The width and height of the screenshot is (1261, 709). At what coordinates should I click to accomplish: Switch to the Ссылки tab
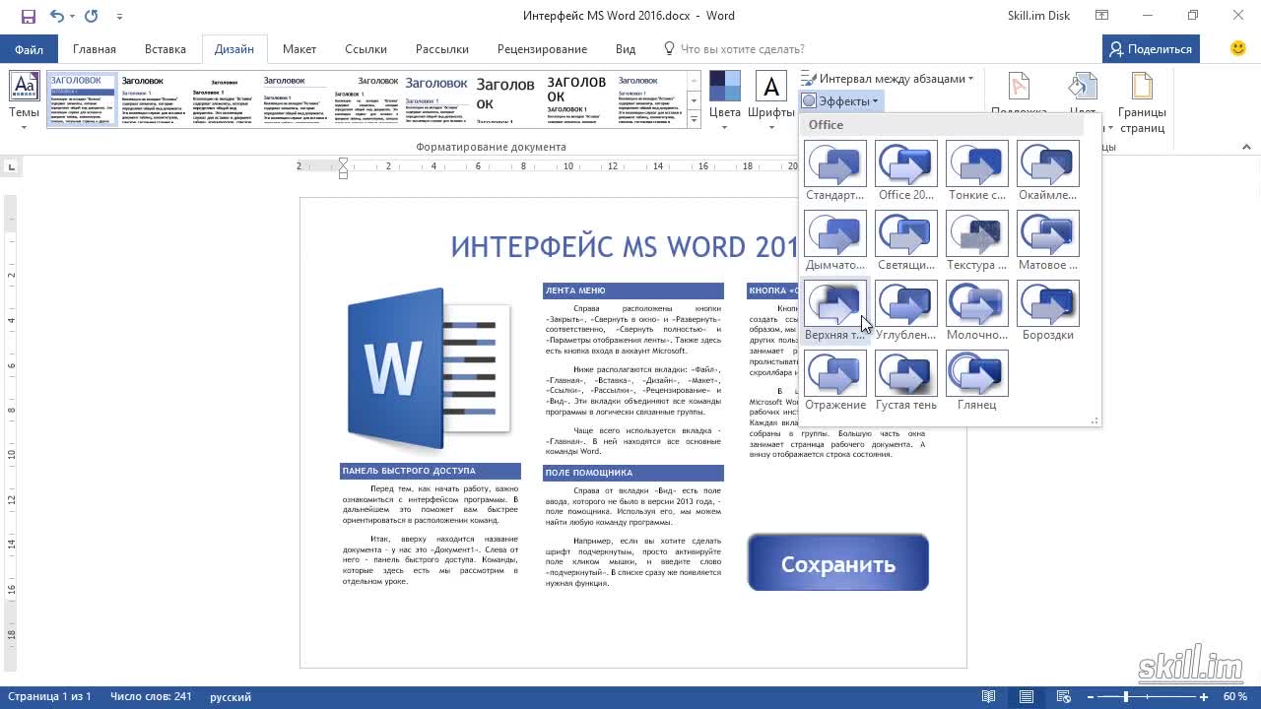pos(365,49)
